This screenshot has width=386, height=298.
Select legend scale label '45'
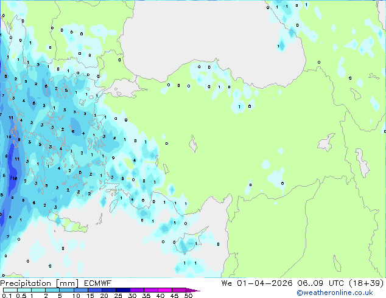click(x=174, y=296)
